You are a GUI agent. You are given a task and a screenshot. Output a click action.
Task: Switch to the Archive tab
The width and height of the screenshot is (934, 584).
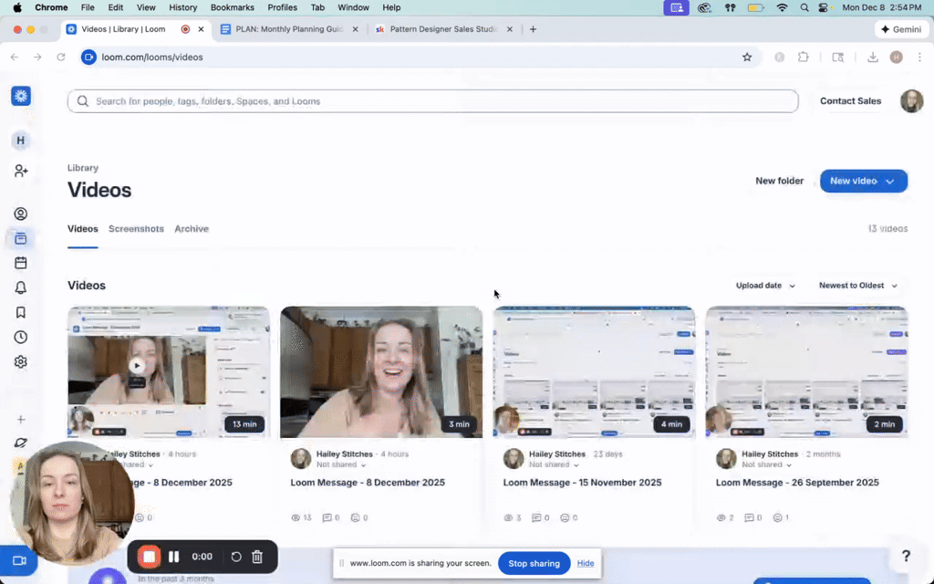tap(192, 229)
